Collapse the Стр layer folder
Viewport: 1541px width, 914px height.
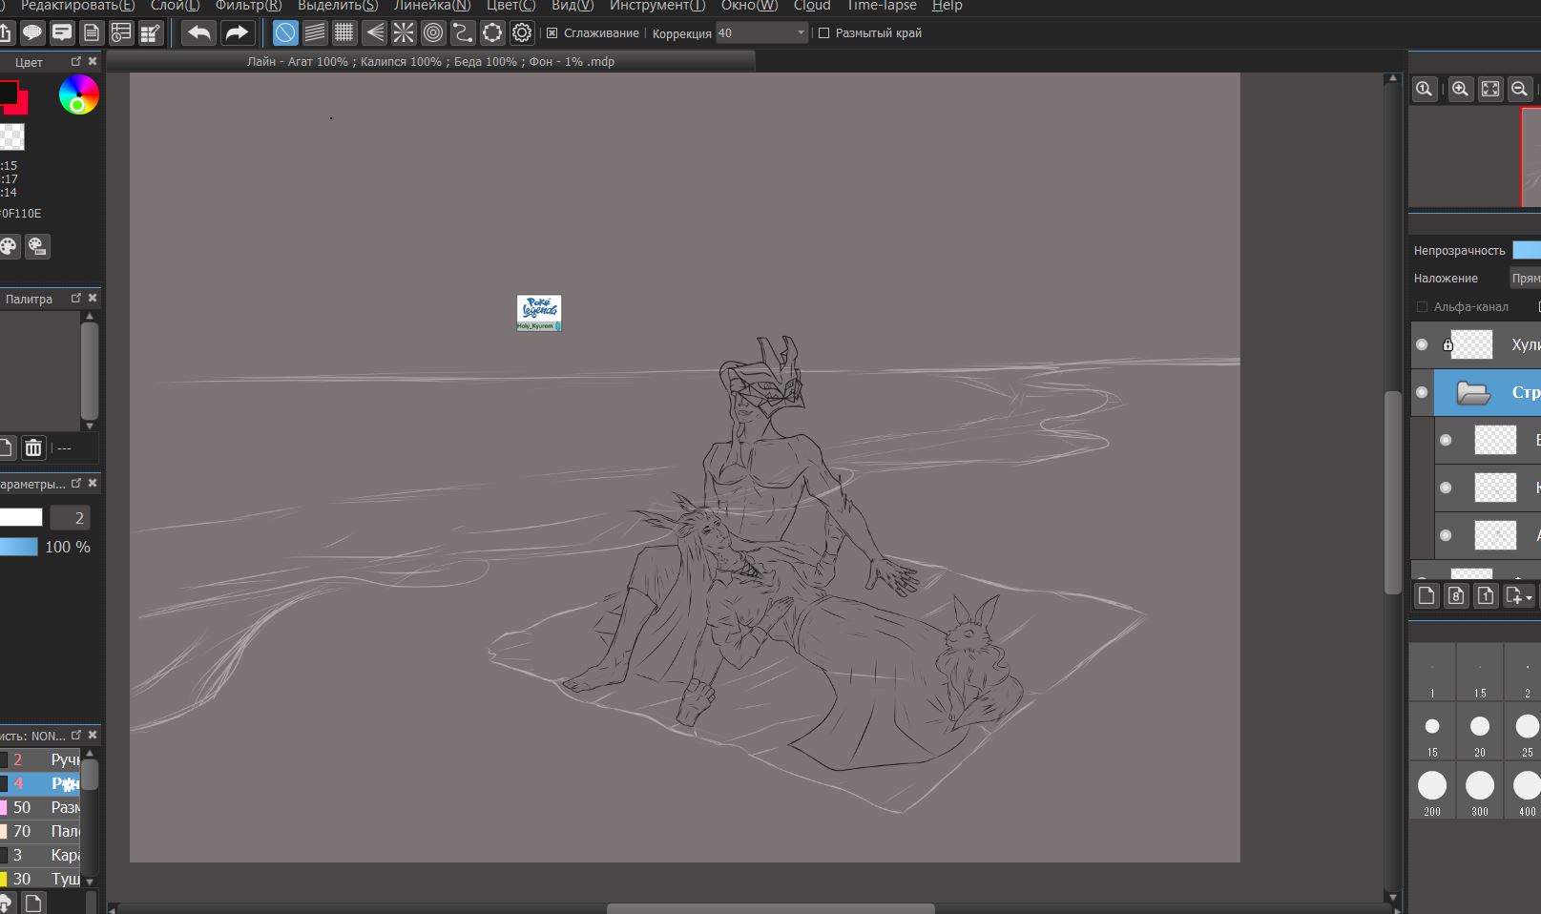coord(1473,392)
